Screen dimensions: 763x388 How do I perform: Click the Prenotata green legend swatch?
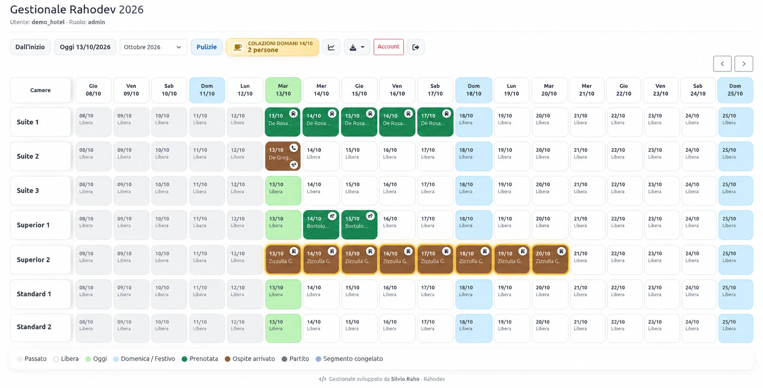(x=184, y=359)
